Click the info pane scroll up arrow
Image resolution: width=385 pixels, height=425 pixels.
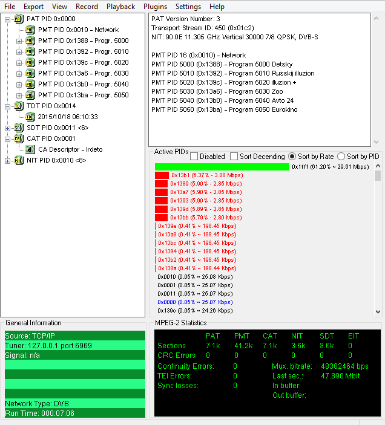point(376,18)
